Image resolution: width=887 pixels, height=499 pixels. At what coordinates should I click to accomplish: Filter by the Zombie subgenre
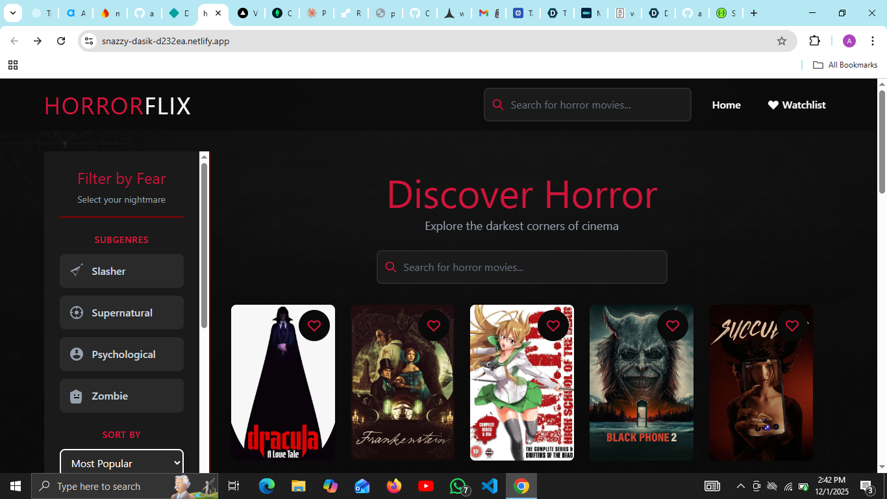point(121,396)
